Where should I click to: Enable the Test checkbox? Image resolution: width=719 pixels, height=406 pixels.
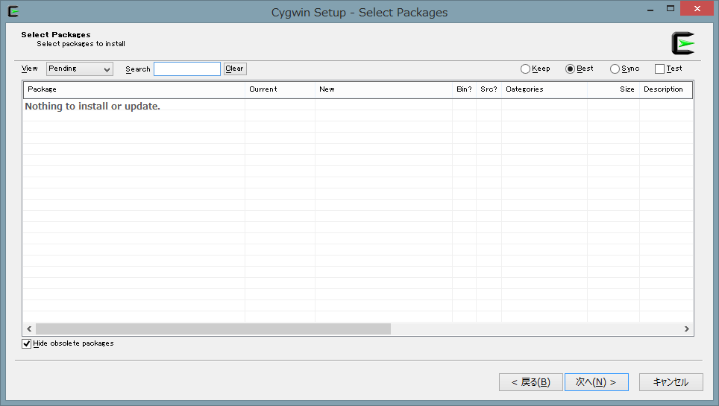[659, 69]
